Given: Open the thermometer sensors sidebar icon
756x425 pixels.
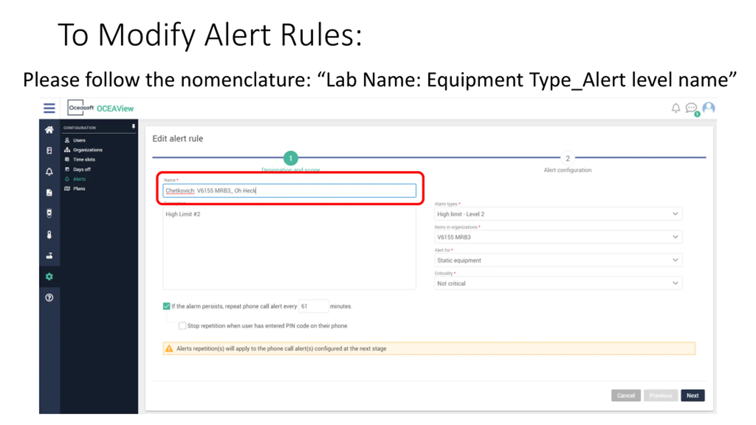Looking at the screenshot, I should click(49, 235).
